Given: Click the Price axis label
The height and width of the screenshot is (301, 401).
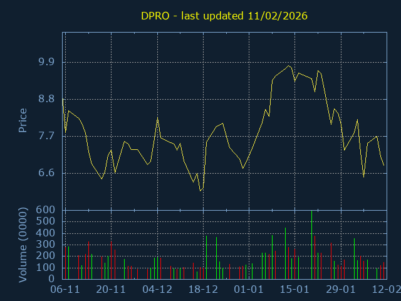Looking at the screenshot, I should click(23, 120).
